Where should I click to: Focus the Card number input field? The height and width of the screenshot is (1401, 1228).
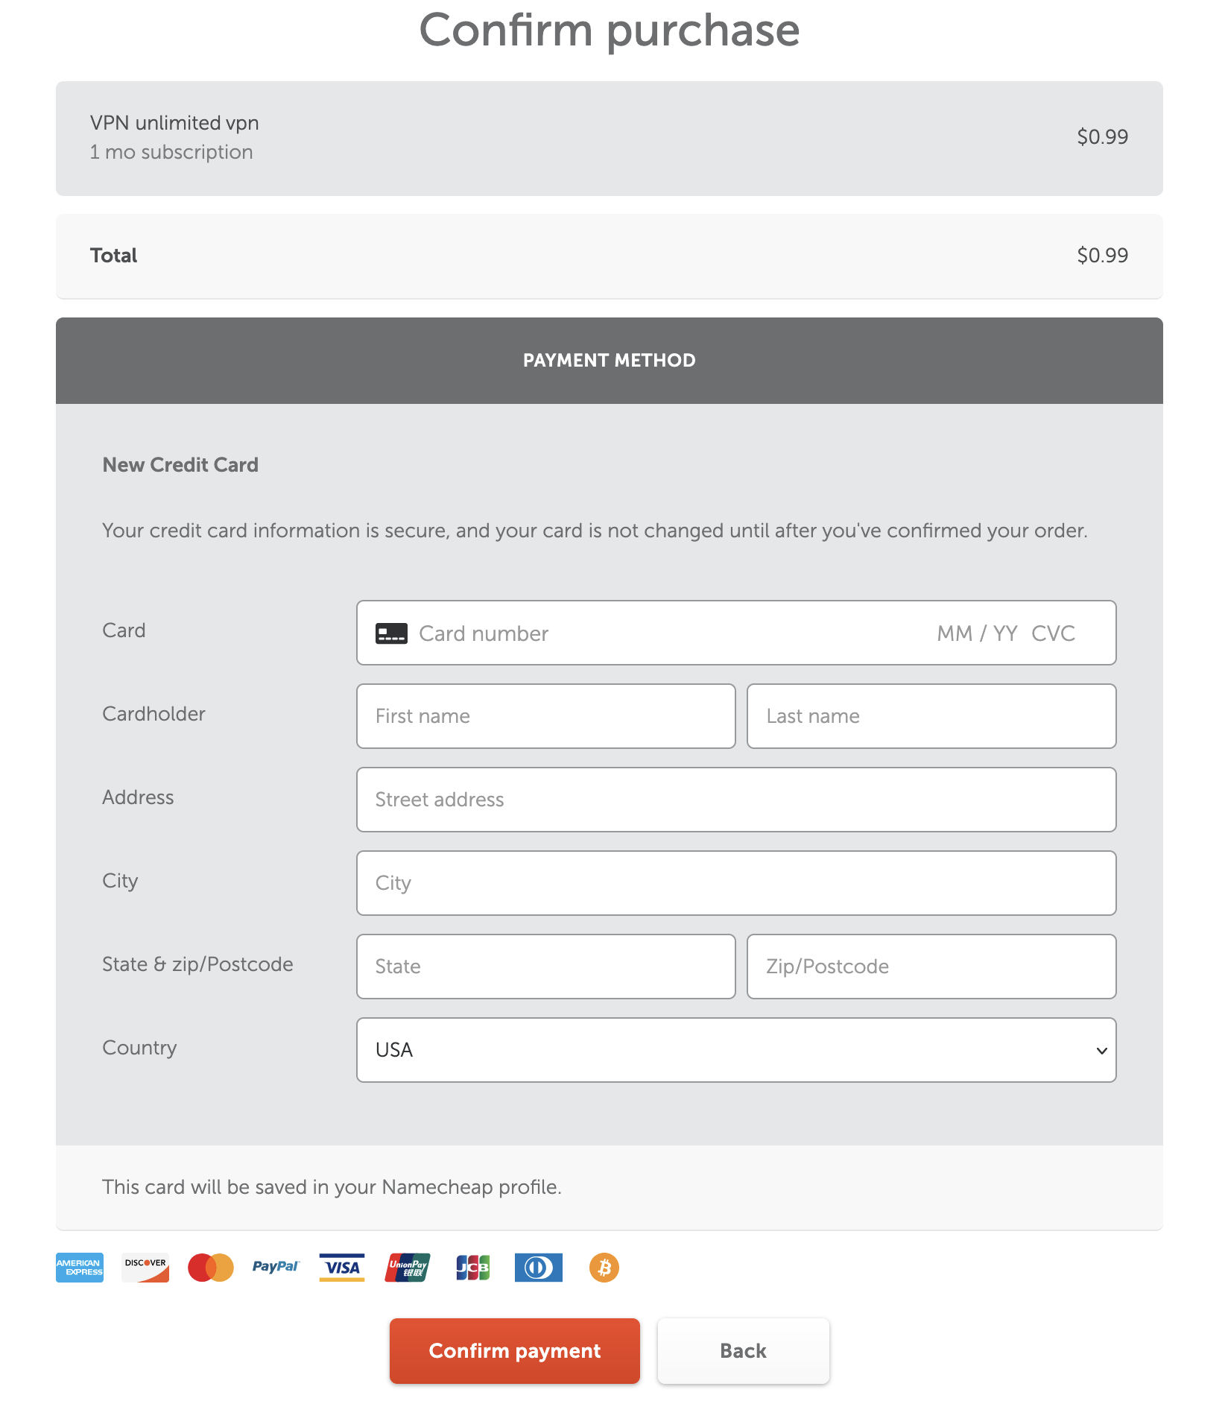coord(671,633)
